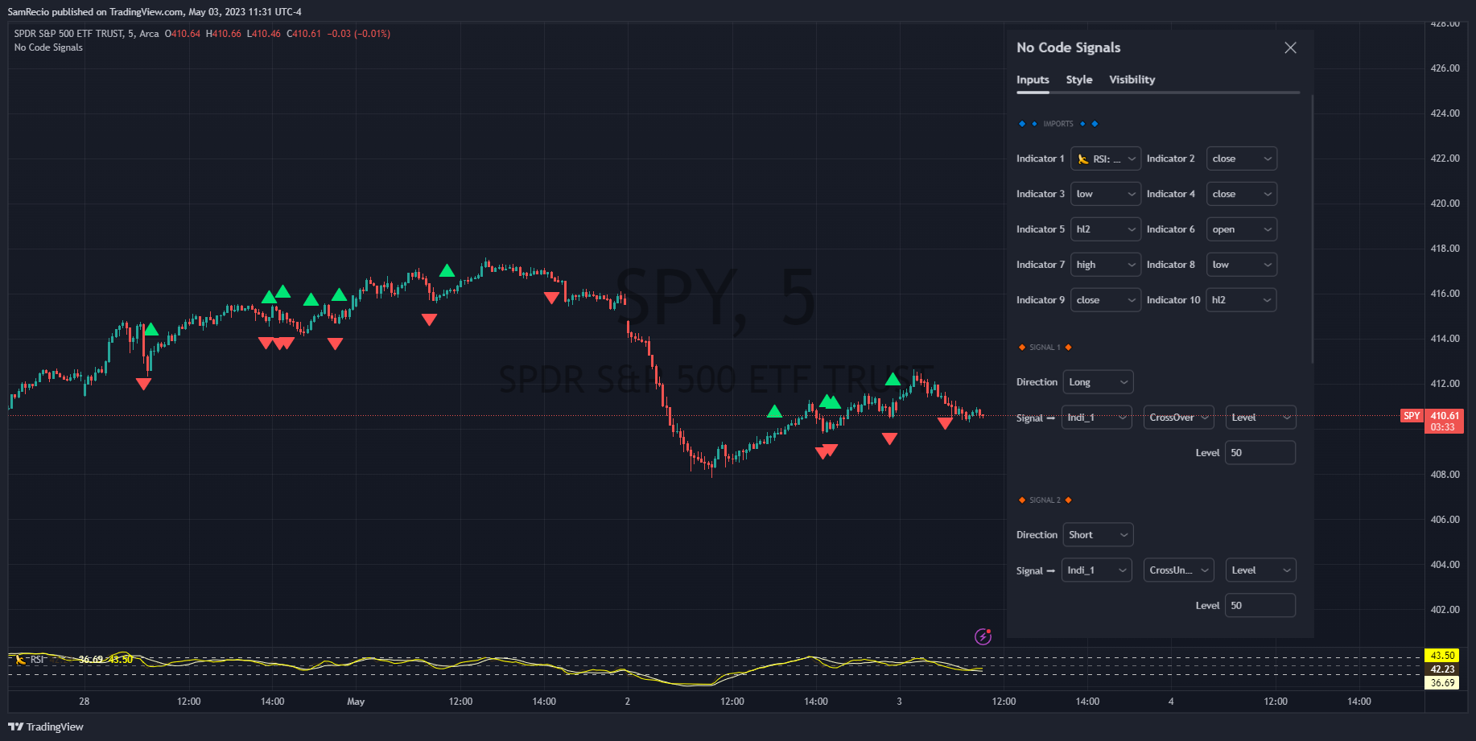
Task: Open Indicator 5 hl2 dropdown
Action: (x=1106, y=229)
